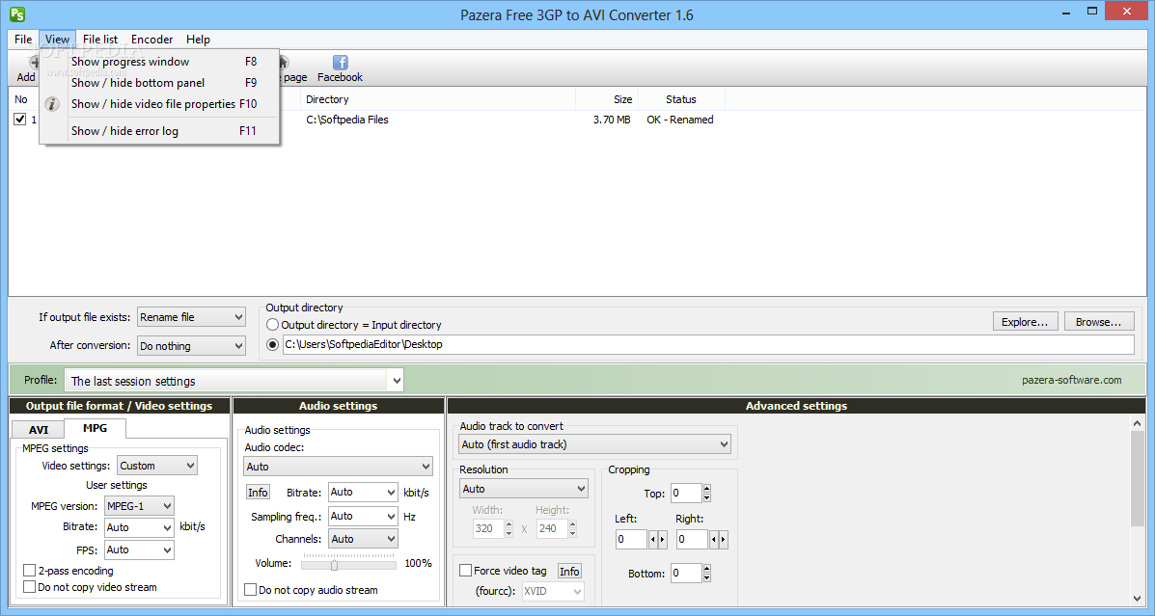Click the Volume slider handle
Image resolution: width=1155 pixels, height=616 pixels.
point(334,565)
